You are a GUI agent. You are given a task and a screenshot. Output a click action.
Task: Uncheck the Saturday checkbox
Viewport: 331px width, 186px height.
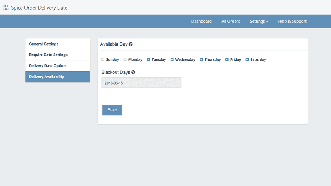tap(247, 59)
